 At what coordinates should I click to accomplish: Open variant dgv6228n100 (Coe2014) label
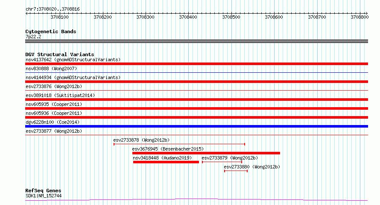pyautogui.click(x=53, y=122)
